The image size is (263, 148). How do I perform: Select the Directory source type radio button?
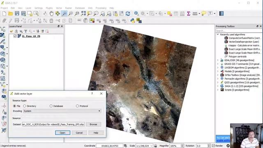tap(25, 106)
